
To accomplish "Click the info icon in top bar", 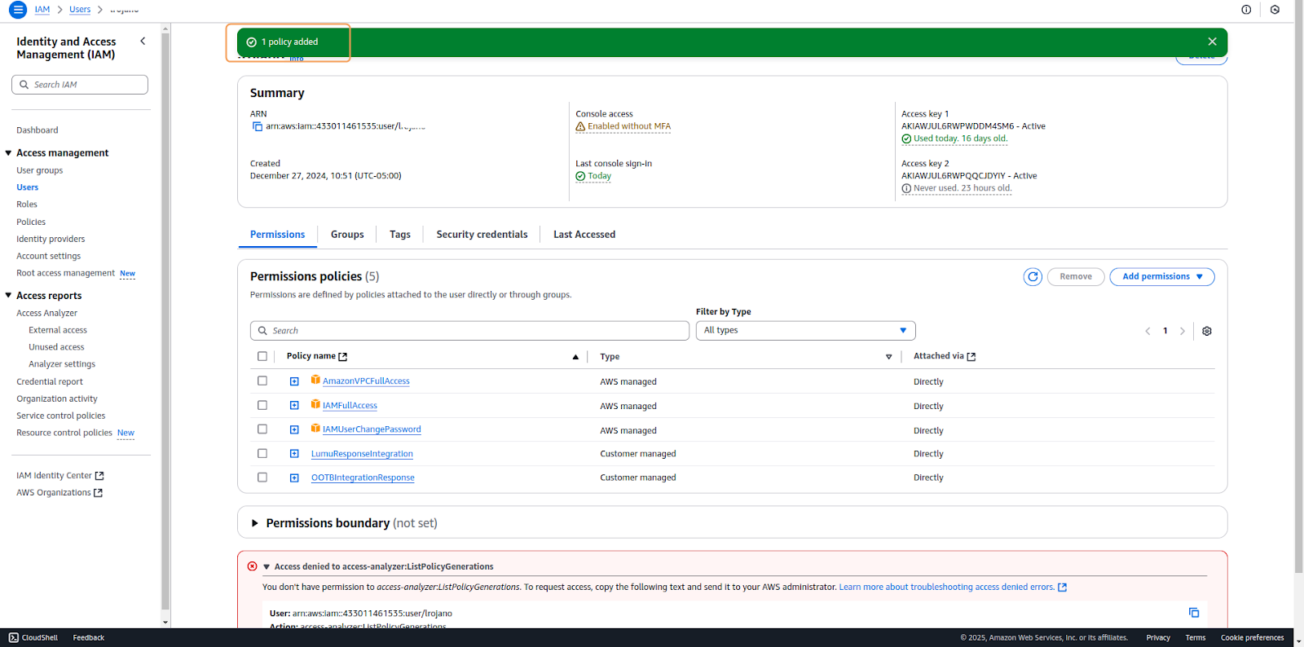I will [x=1246, y=10].
